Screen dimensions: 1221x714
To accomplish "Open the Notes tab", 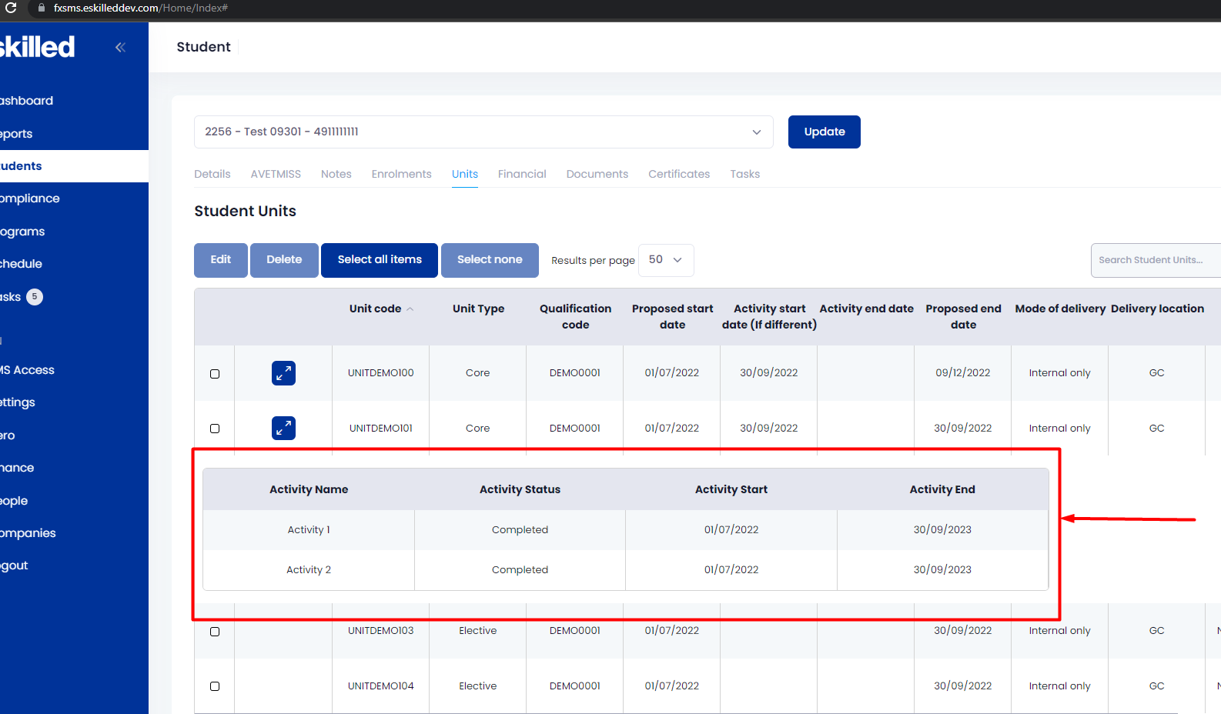I will [336, 174].
